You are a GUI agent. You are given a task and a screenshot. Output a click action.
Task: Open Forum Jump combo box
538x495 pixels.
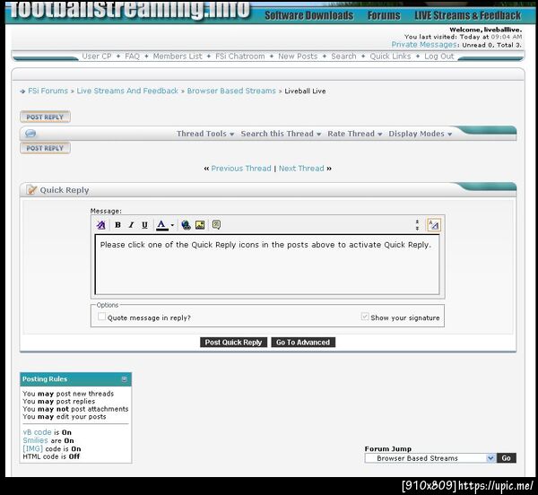(430, 458)
